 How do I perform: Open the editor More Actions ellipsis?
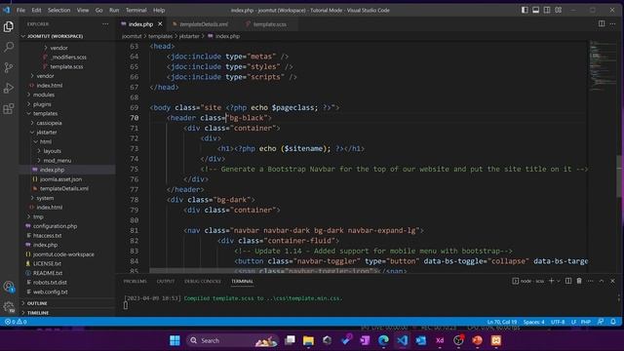pyautogui.click(x=612, y=23)
